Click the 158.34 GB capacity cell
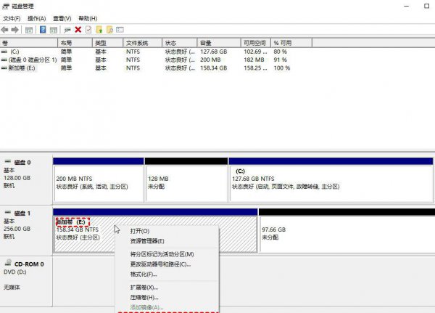The height and width of the screenshot is (313, 435). 214,68
